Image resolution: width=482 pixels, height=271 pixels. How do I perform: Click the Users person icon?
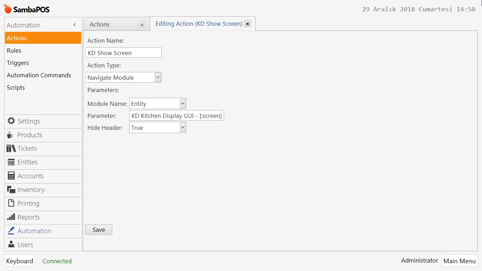(x=11, y=245)
